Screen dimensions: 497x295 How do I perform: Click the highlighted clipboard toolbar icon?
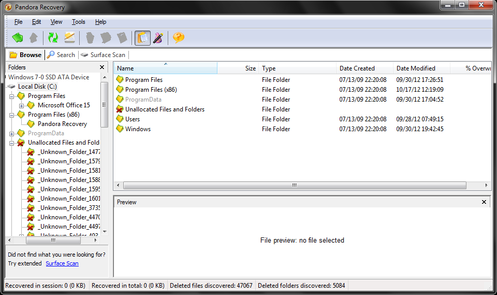click(x=143, y=38)
